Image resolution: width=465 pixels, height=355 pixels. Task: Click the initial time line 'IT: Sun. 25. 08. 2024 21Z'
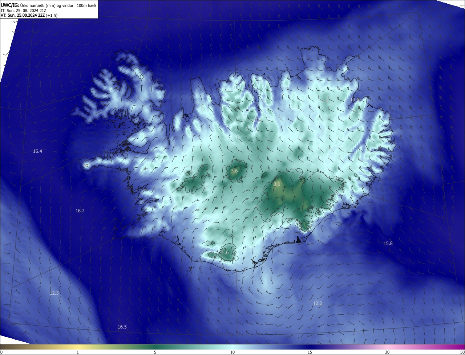pos(24,11)
